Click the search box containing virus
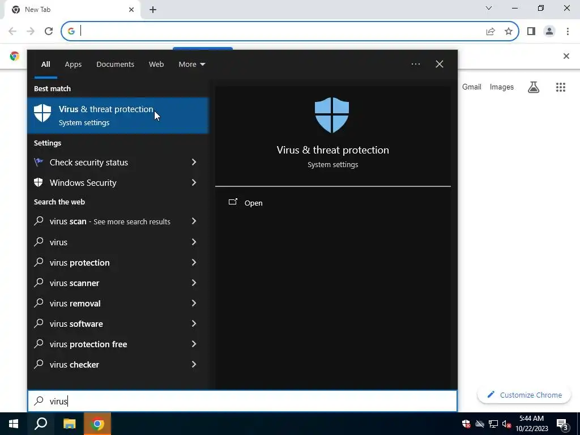This screenshot has width=580, height=435. click(242, 401)
